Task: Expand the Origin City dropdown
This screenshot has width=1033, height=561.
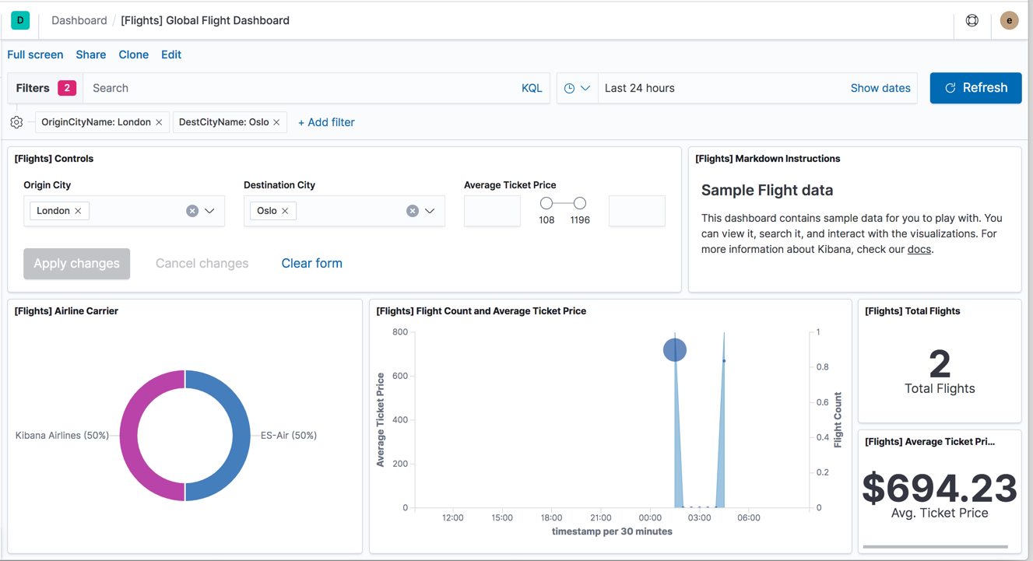Action: [210, 211]
